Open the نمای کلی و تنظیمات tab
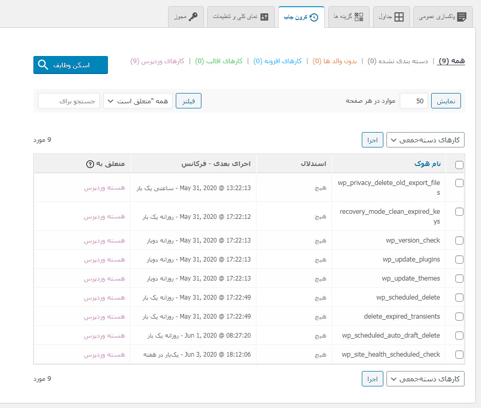The height and width of the screenshot is (408, 481). 241,17
